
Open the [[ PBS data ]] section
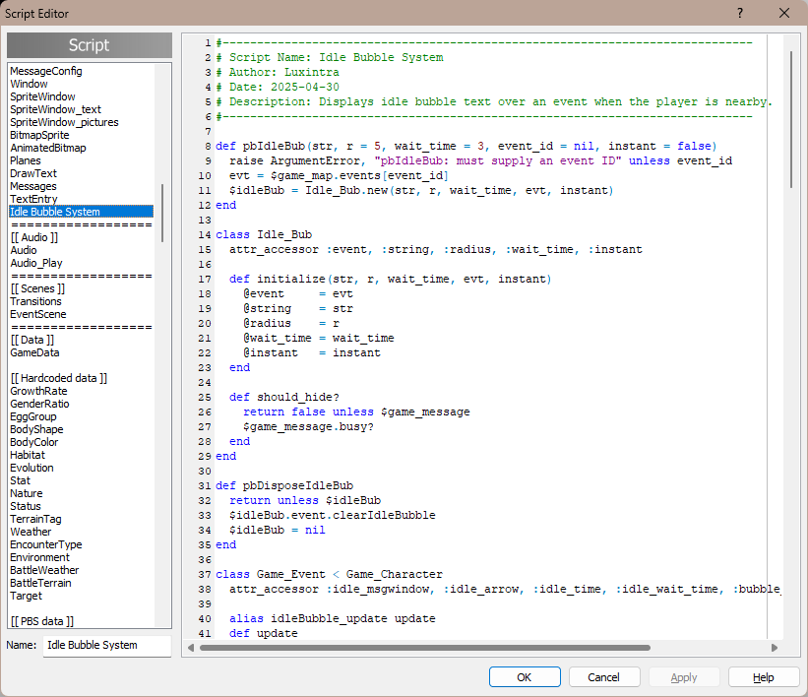click(40, 619)
